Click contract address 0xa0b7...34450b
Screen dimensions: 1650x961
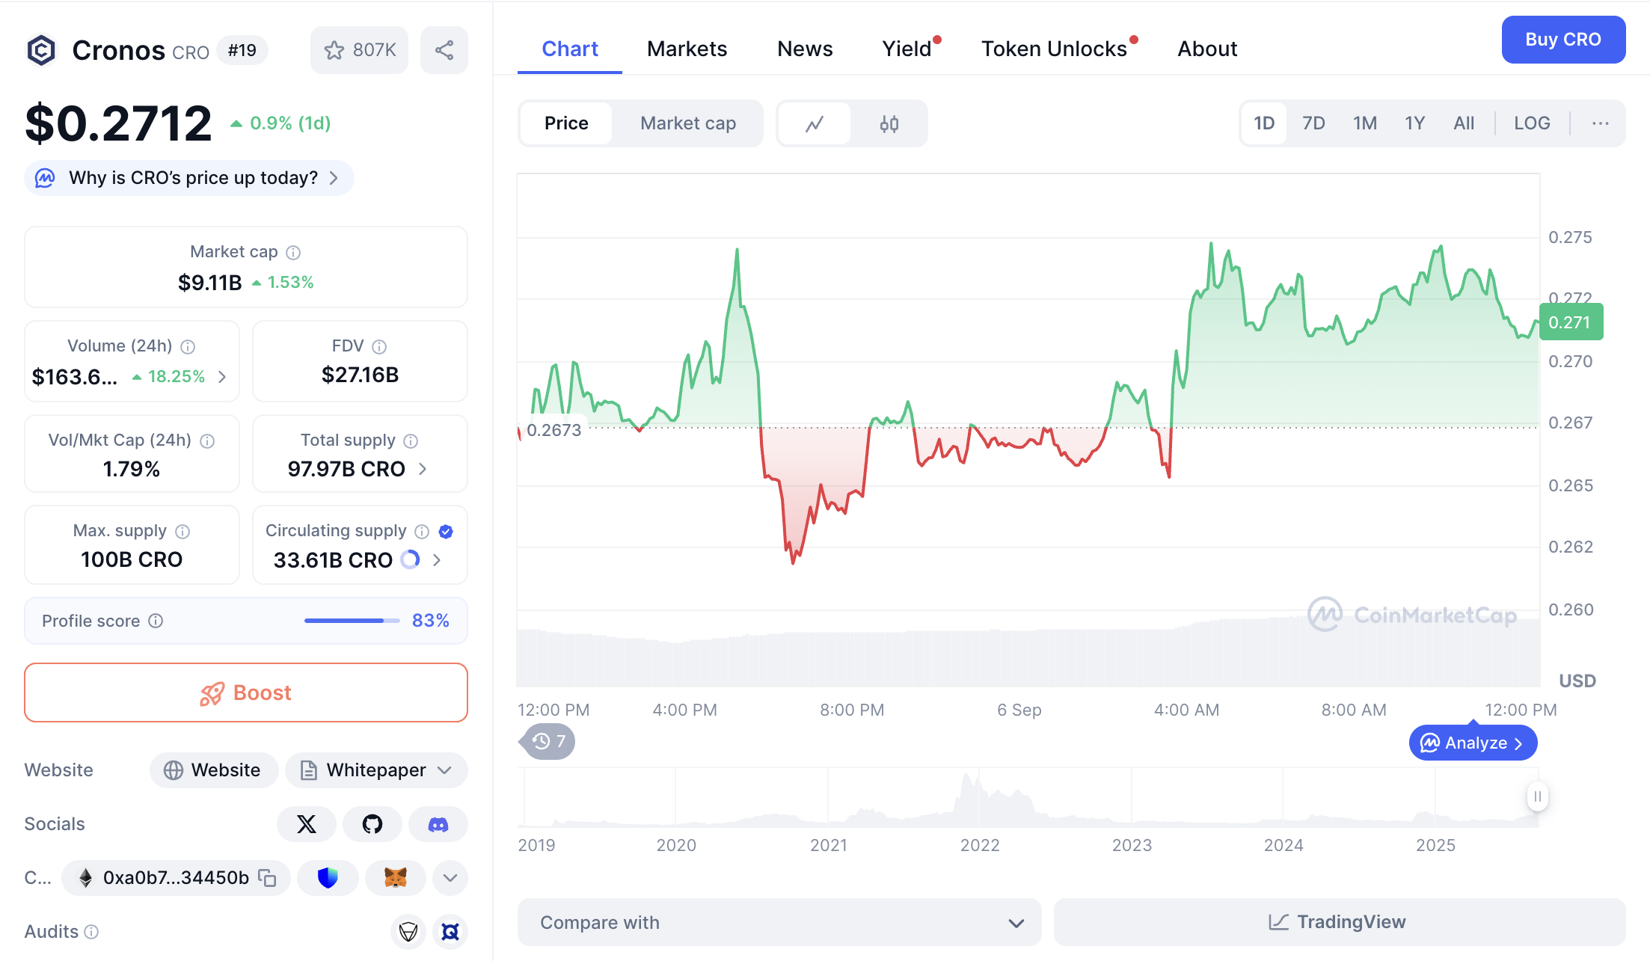[x=176, y=877]
